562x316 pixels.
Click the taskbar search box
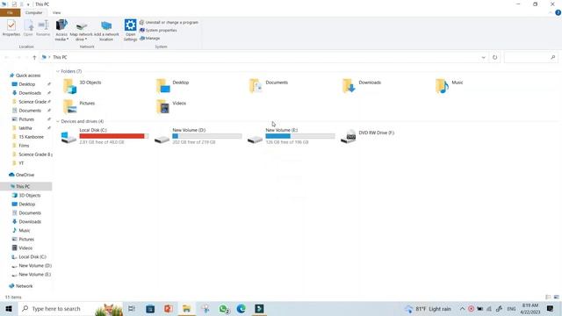(x=71, y=308)
